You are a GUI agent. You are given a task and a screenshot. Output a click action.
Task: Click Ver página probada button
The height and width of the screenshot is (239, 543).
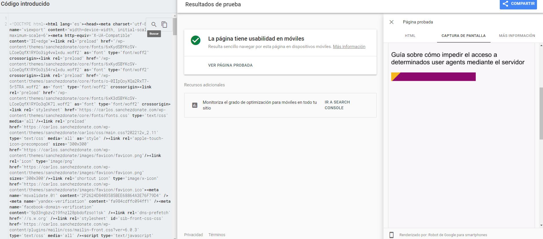230,65
